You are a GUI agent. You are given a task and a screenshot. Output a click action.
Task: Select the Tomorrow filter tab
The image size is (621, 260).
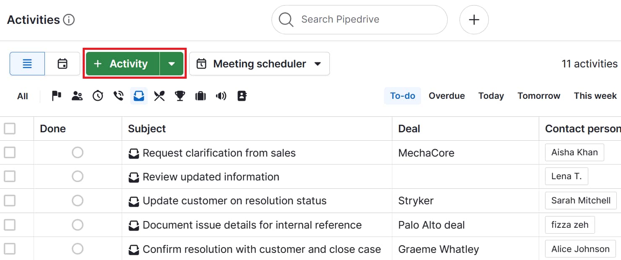(x=539, y=95)
